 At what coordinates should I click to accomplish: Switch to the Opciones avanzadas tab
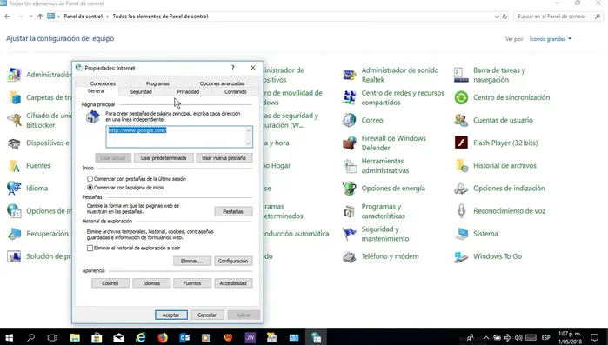click(x=222, y=83)
